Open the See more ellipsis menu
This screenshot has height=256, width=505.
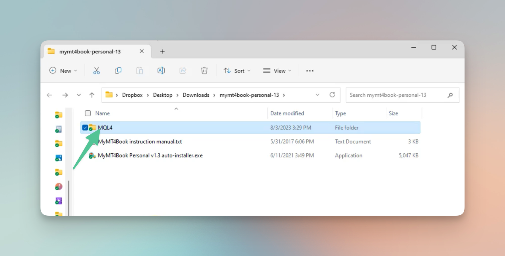point(310,71)
